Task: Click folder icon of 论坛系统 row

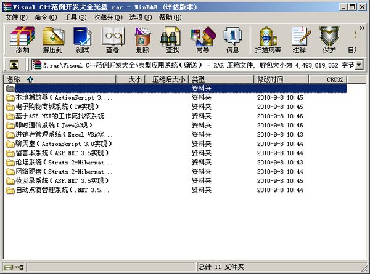Action: point(10,163)
